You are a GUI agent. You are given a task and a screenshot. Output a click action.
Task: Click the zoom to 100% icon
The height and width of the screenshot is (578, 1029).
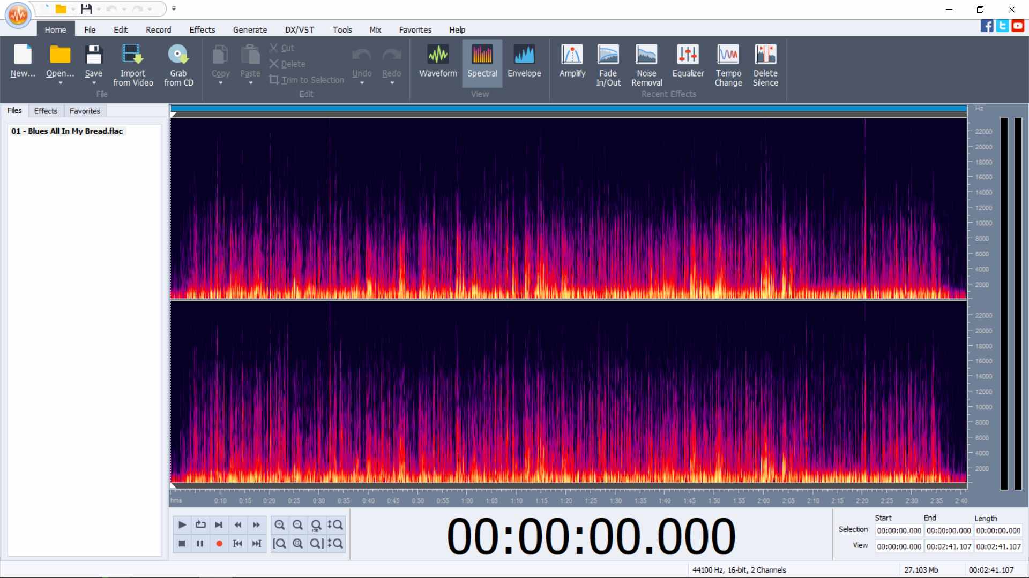[x=316, y=524]
